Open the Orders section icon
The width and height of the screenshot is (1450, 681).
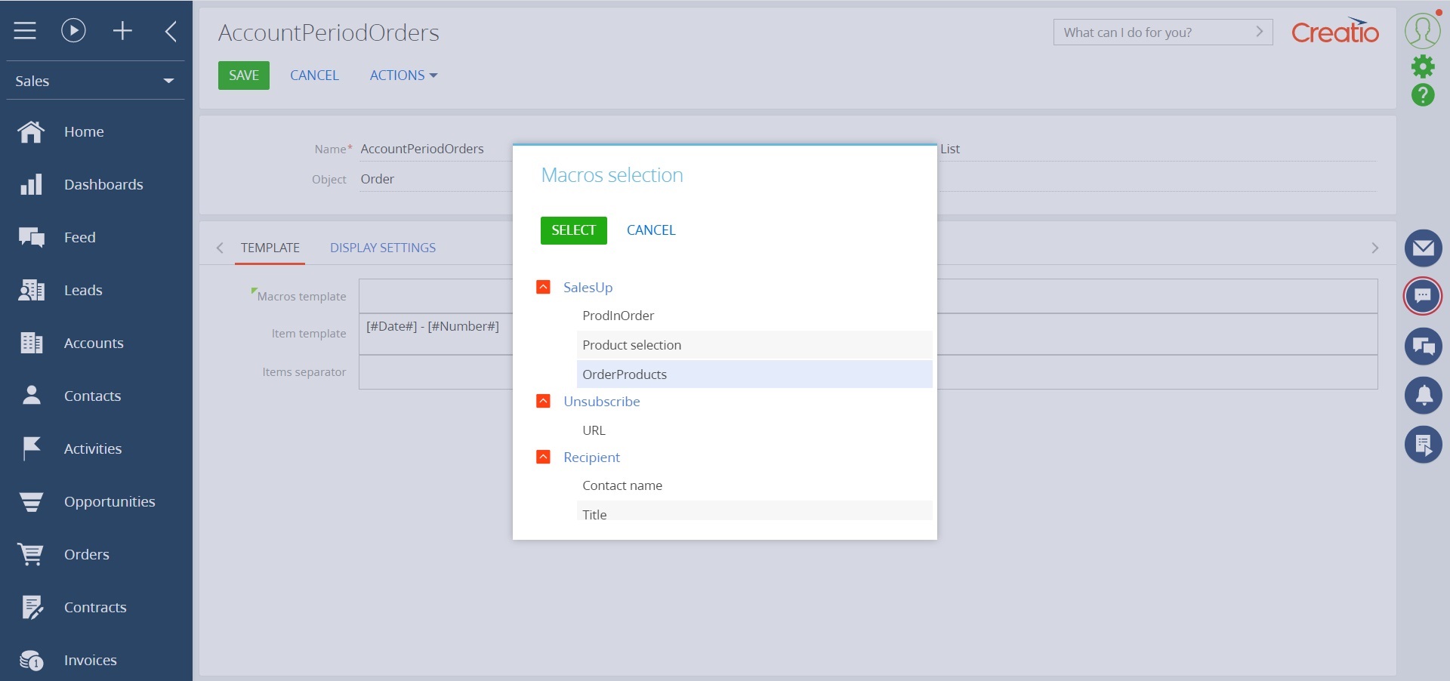(31, 554)
